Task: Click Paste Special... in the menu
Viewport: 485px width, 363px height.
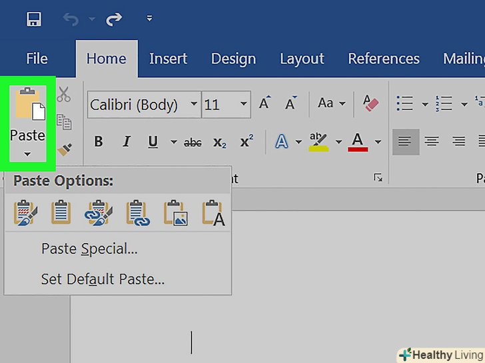Action: tap(89, 249)
